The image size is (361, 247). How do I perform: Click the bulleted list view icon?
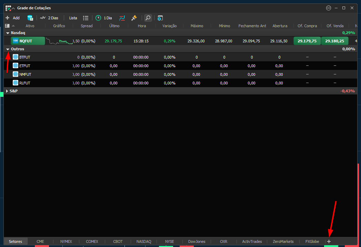pos(86,18)
